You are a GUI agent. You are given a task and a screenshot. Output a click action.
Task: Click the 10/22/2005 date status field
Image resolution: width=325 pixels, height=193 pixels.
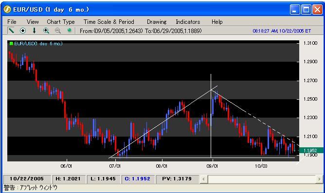pos(27,179)
